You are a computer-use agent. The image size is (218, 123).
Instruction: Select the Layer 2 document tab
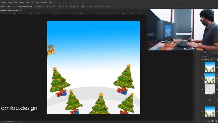(10, 11)
